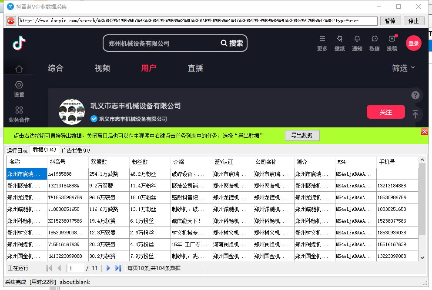Image resolution: width=432 pixels, height=290 pixels.
Task: Select cell dd13223099088
Action: 68,256
